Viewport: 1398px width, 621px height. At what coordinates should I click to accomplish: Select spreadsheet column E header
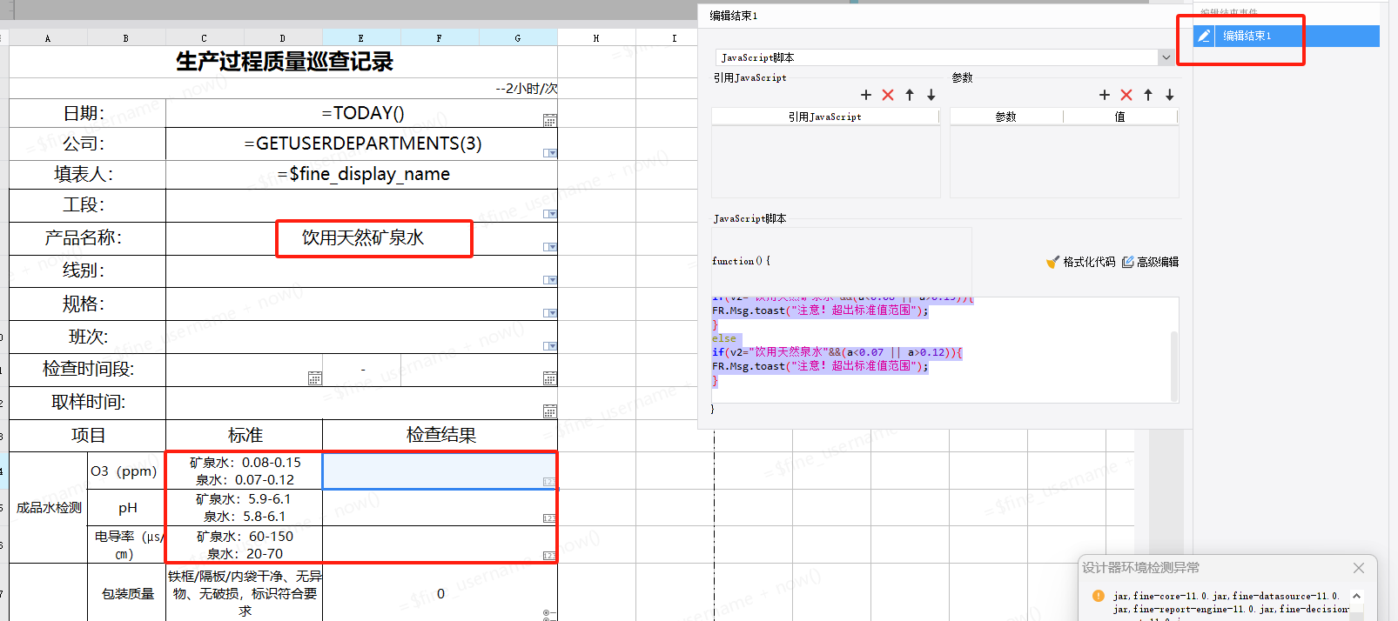[361, 37]
